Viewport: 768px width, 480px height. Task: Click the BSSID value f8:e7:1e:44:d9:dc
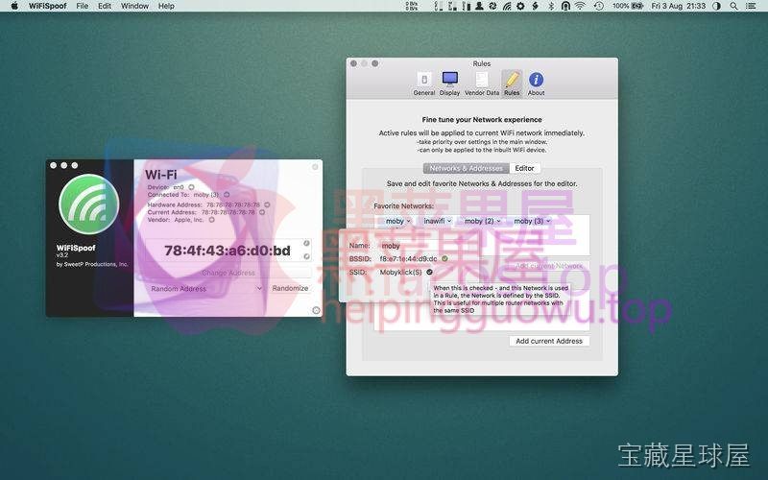click(409, 258)
